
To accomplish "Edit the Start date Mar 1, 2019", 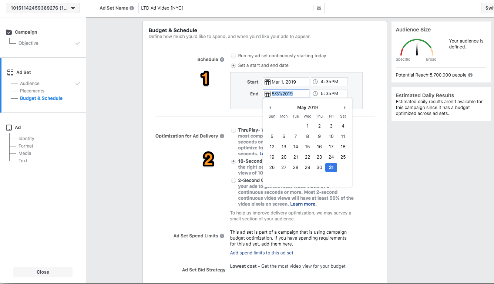I will point(286,82).
